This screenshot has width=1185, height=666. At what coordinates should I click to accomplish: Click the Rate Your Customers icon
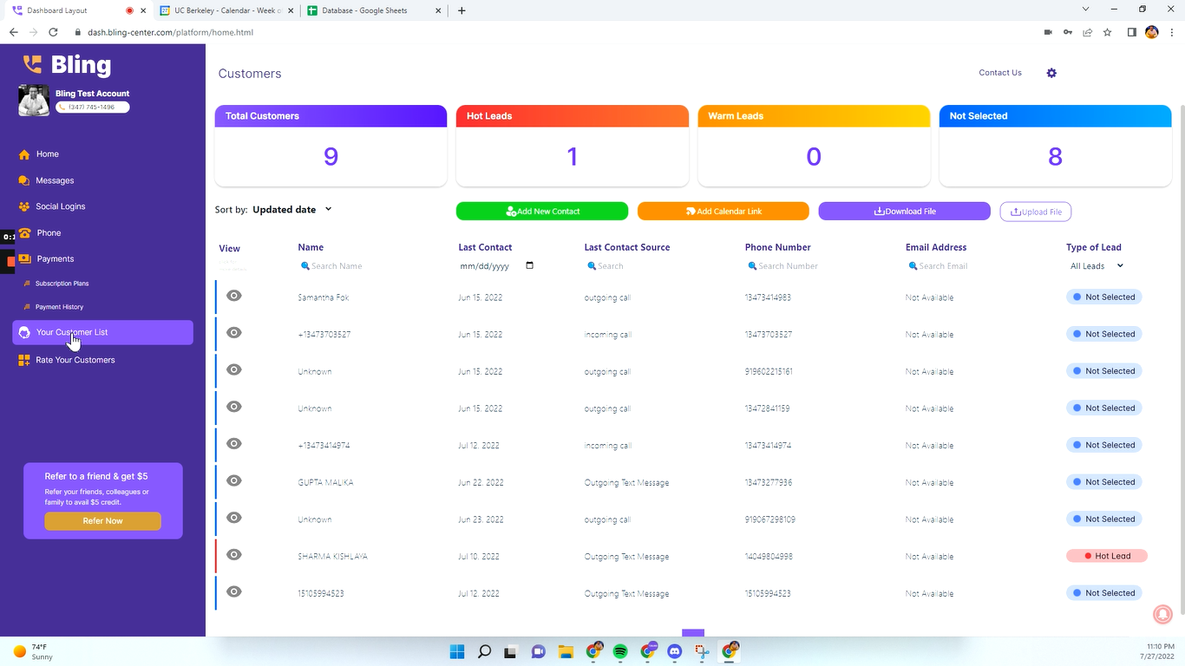24,360
